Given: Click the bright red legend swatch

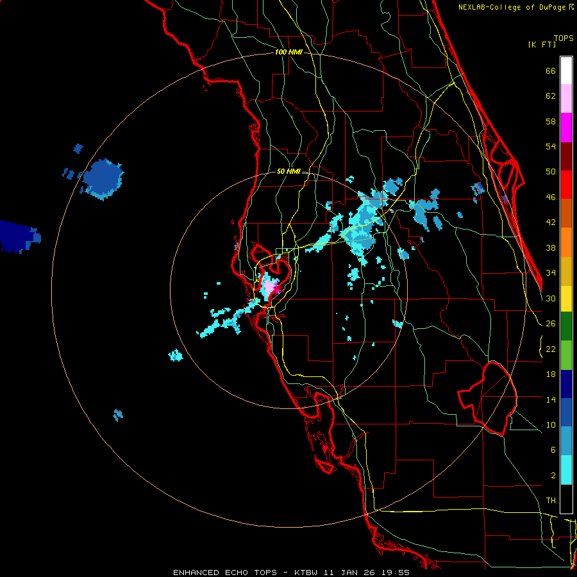Looking at the screenshot, I should (566, 185).
